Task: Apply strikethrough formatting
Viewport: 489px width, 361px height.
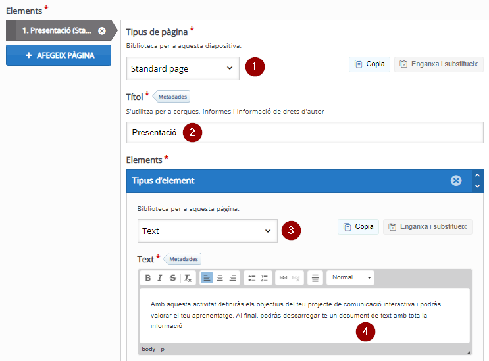Action: (173, 278)
